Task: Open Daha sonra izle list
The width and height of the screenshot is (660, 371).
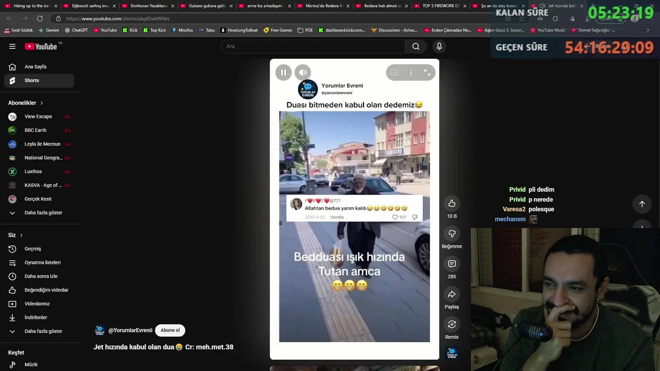Action: pos(39,276)
